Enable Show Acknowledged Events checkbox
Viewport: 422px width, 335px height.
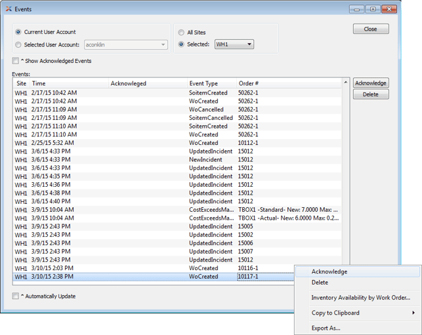click(16, 61)
